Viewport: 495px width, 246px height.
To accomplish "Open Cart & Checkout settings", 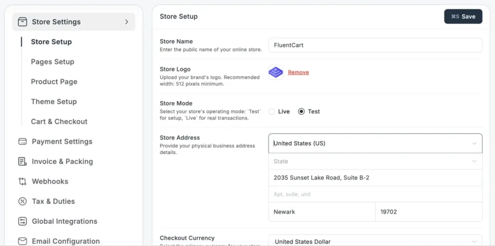I will [59, 121].
